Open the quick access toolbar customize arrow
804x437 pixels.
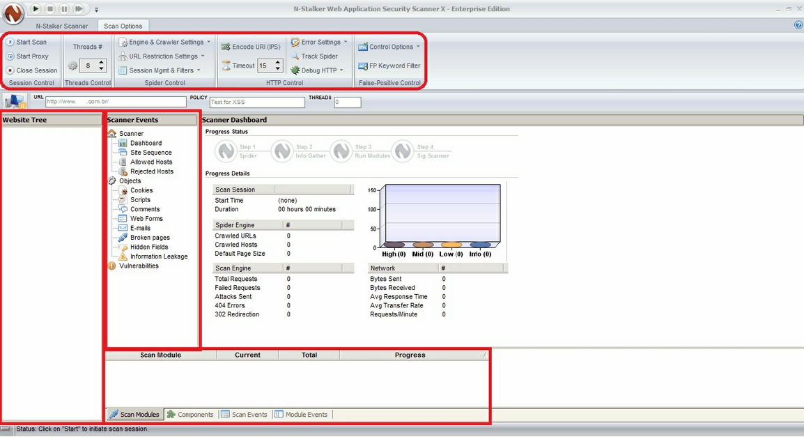(x=96, y=9)
